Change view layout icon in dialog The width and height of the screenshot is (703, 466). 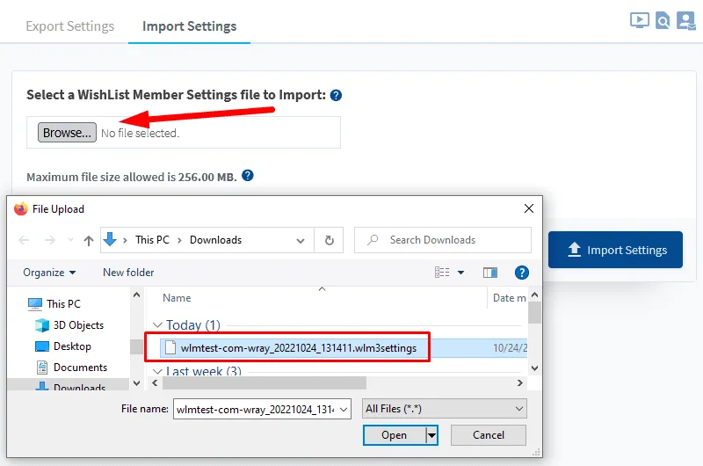click(x=442, y=273)
